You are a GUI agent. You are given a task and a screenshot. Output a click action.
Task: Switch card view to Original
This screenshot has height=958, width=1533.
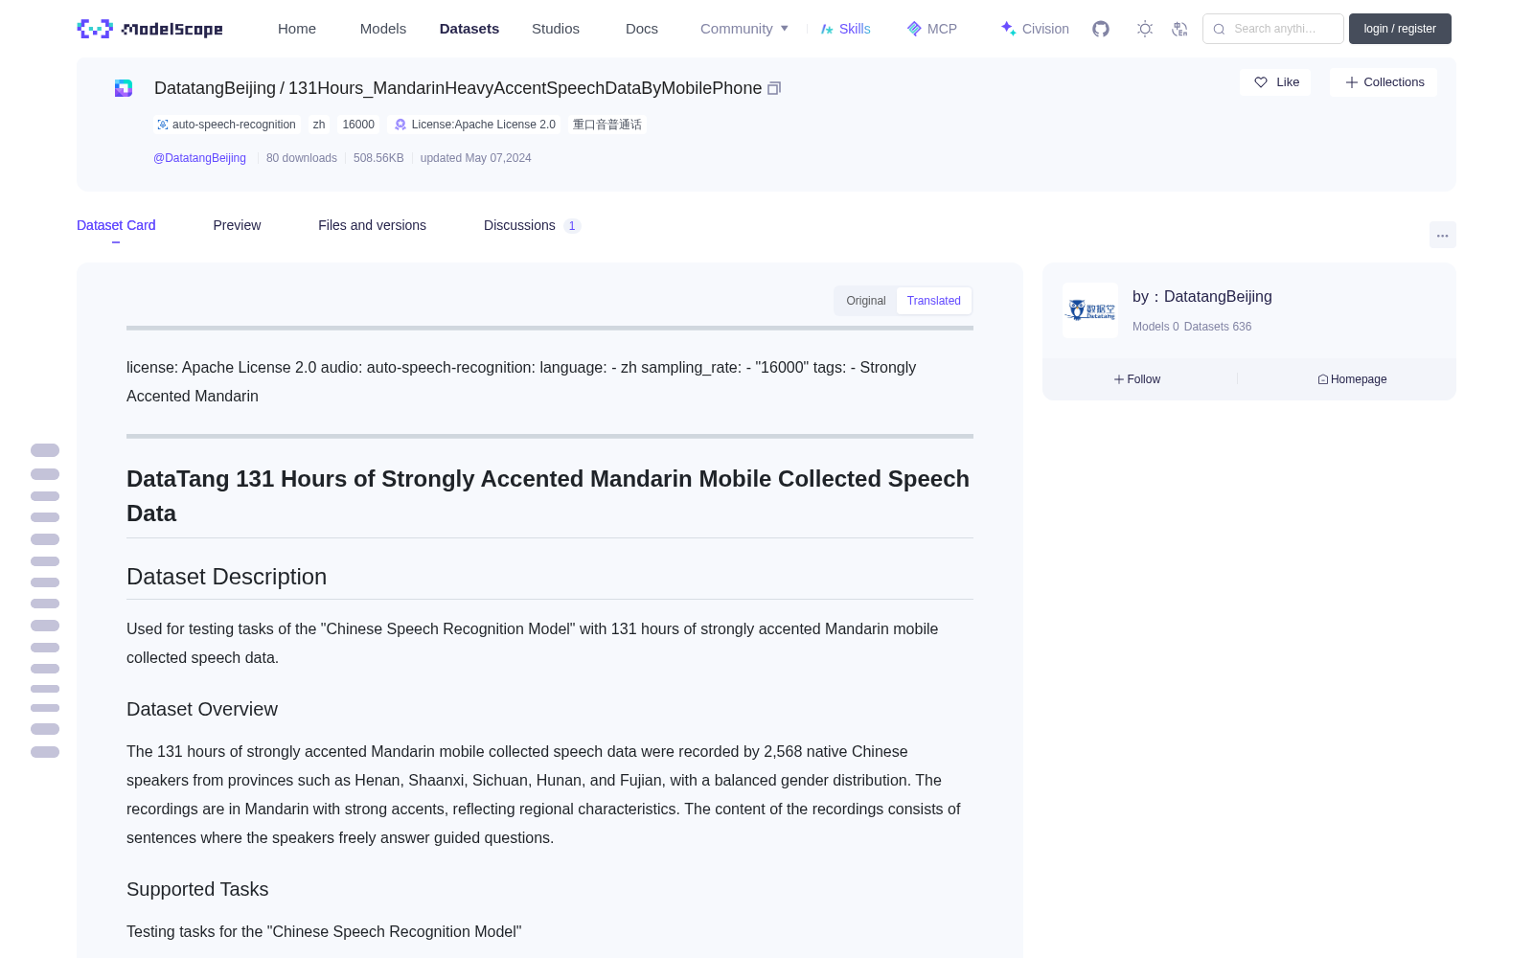coord(866,301)
